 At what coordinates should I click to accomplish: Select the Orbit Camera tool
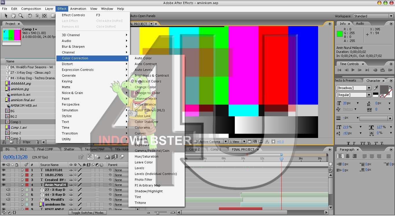click(37, 16)
